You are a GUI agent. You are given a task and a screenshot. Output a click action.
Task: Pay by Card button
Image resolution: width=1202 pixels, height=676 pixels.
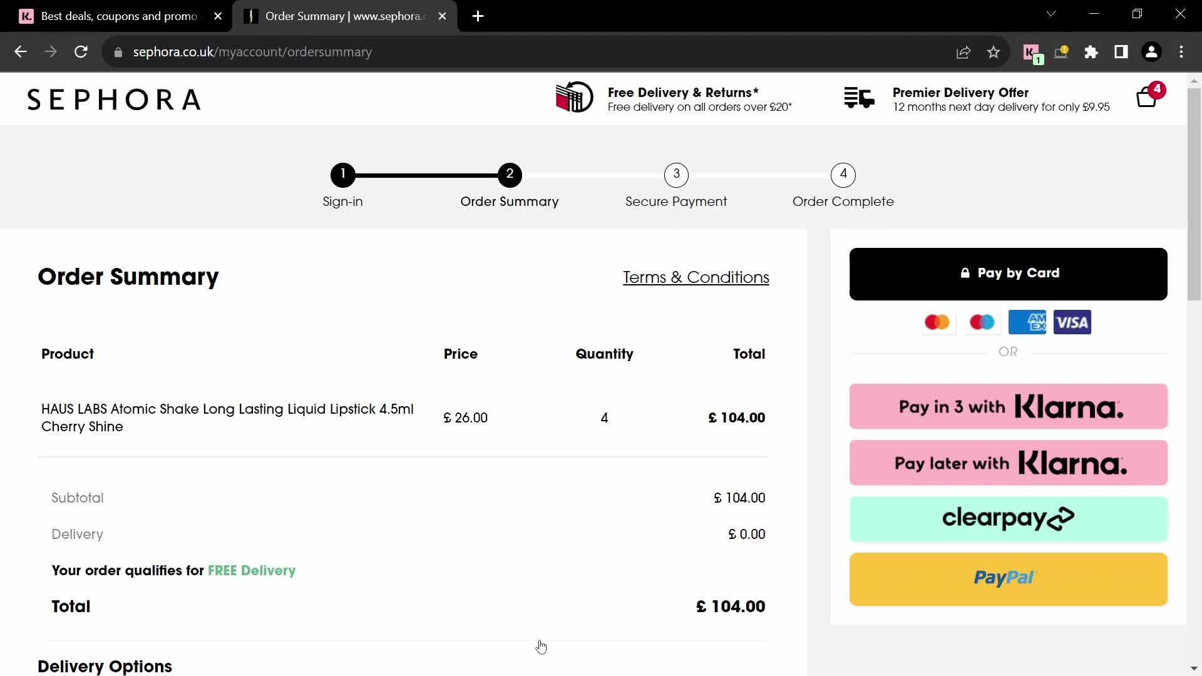1008,274
